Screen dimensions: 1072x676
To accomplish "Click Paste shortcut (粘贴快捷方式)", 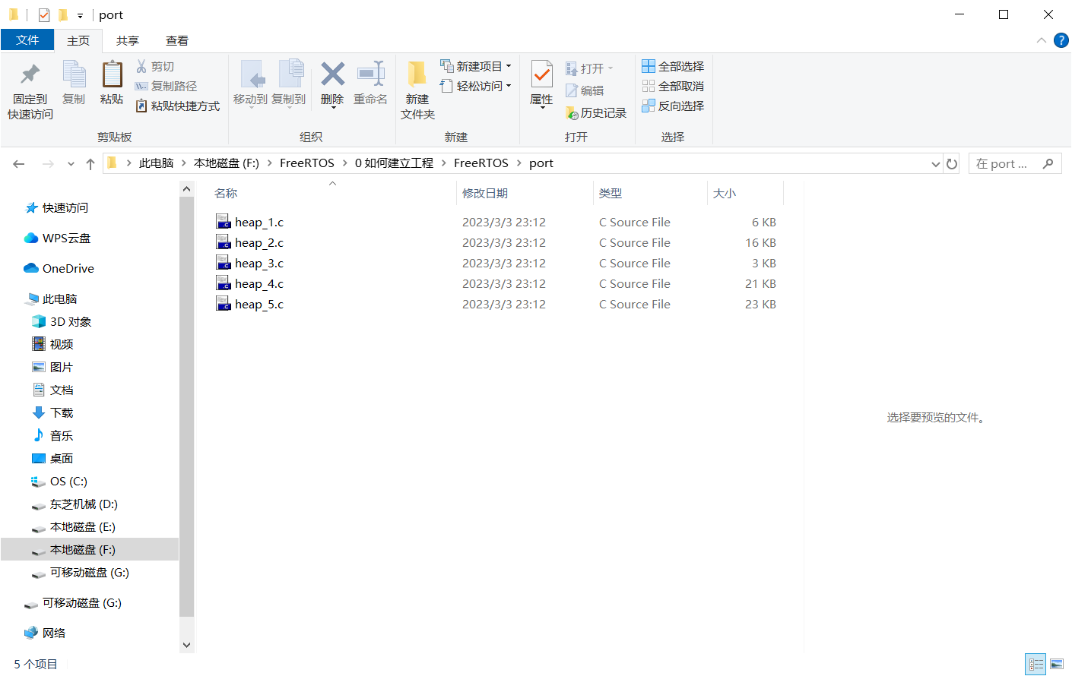I will pyautogui.click(x=178, y=106).
